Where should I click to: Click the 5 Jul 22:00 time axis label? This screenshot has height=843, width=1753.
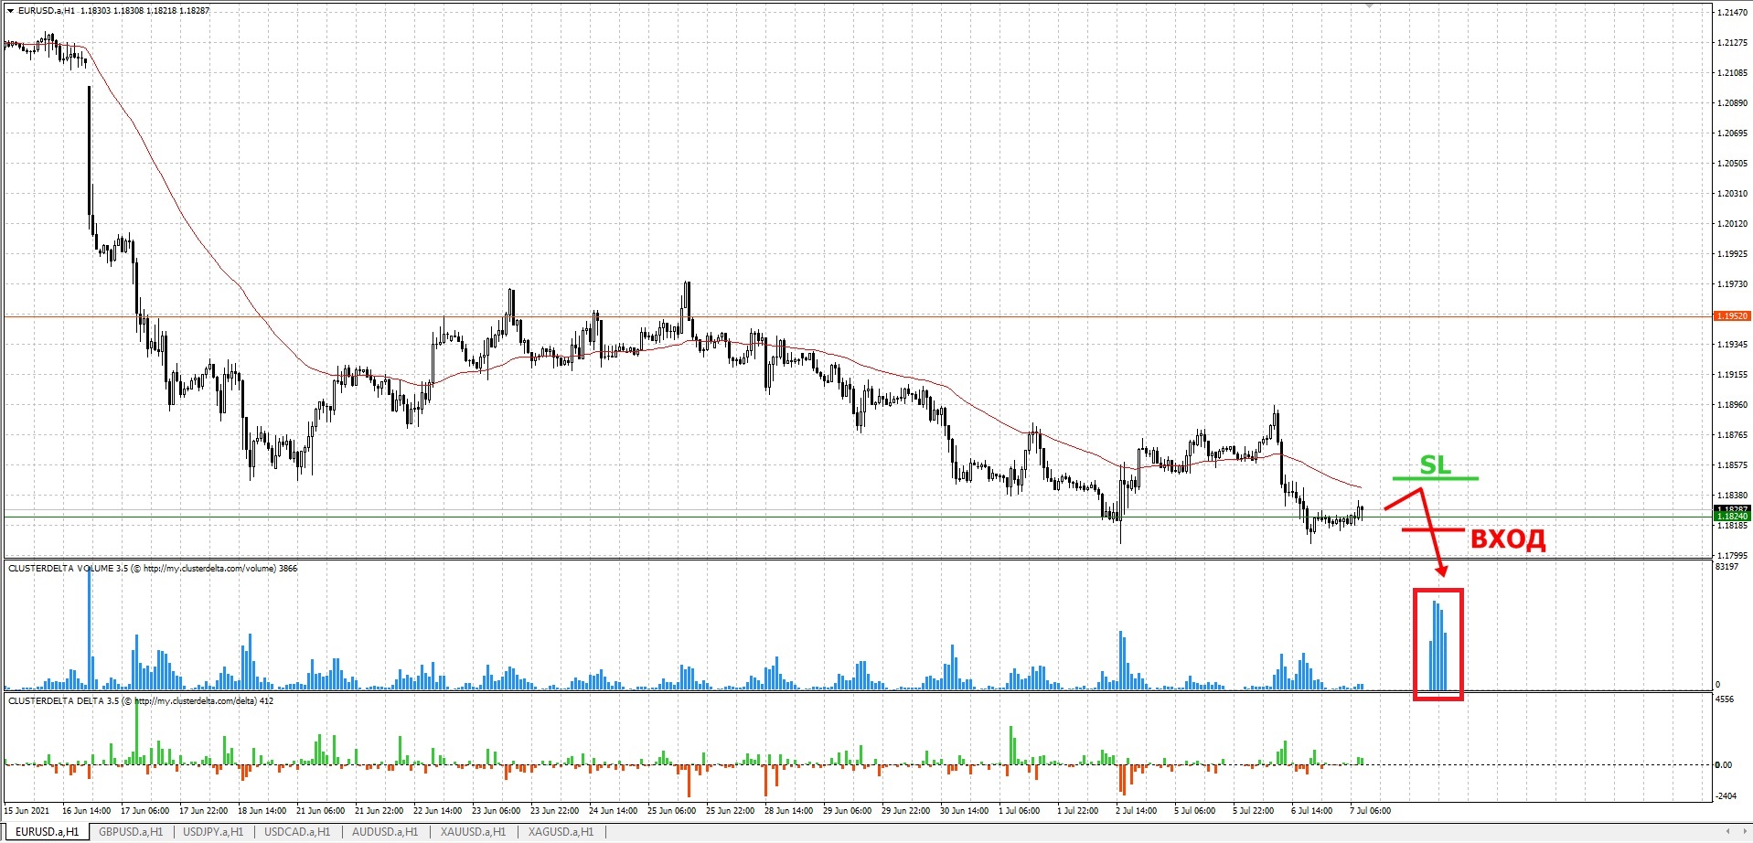(x=1254, y=811)
